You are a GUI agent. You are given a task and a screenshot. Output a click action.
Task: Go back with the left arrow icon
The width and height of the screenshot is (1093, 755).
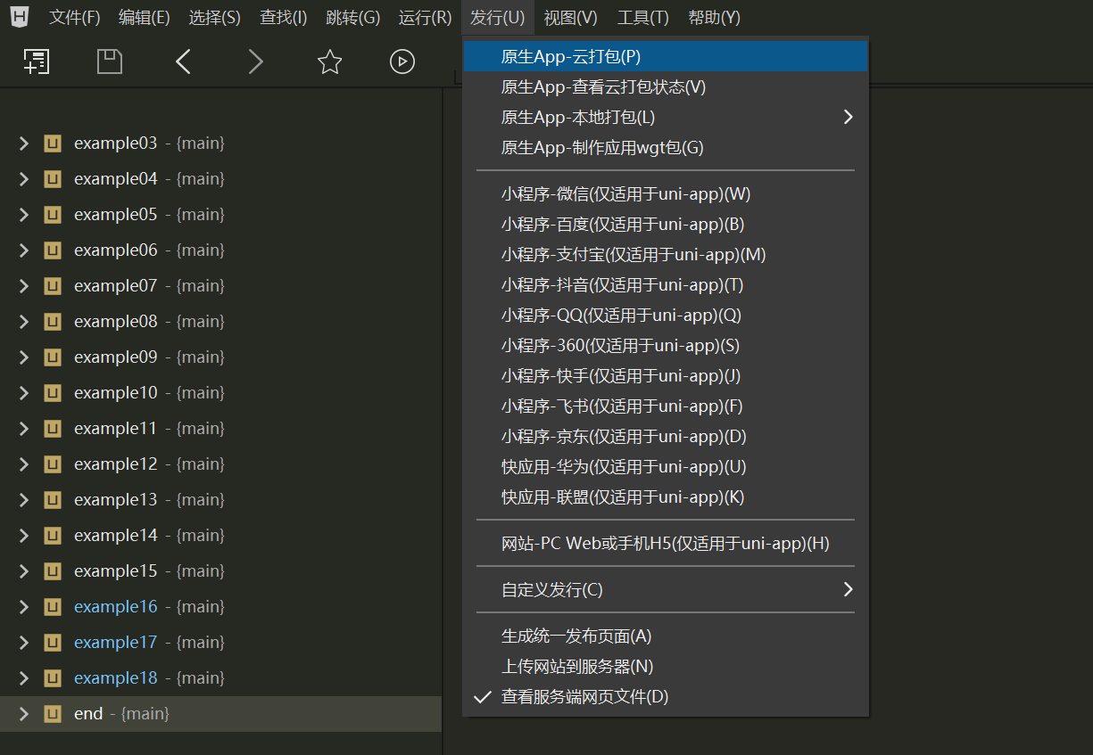click(184, 62)
